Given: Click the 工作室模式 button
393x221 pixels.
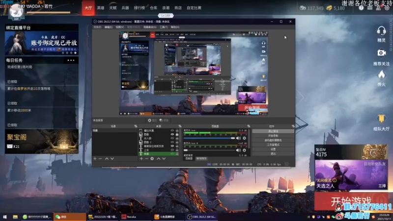Looking at the screenshot, I should (273, 144).
